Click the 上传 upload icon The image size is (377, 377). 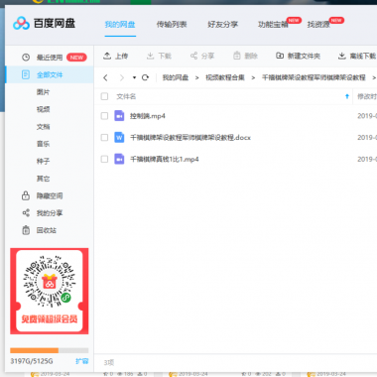click(107, 56)
